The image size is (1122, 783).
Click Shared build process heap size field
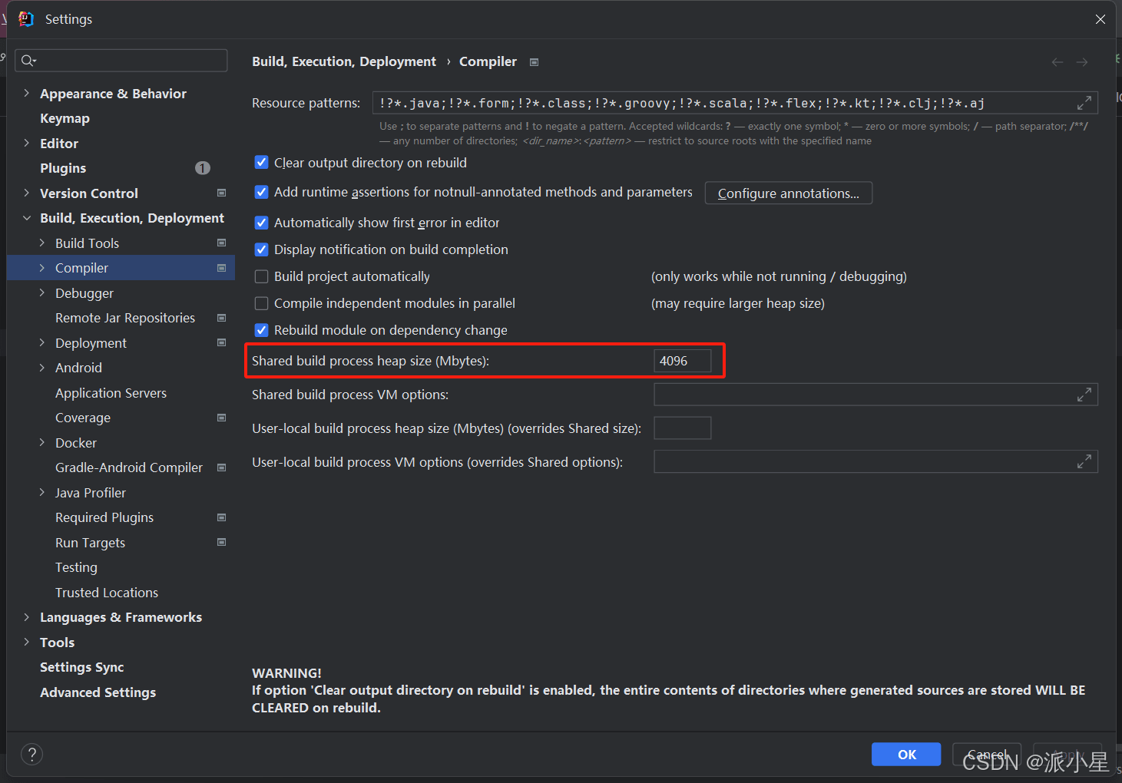(683, 361)
